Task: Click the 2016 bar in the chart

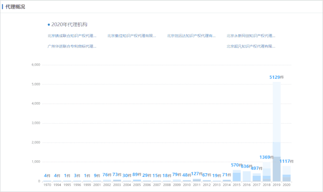Action: tap(247, 176)
